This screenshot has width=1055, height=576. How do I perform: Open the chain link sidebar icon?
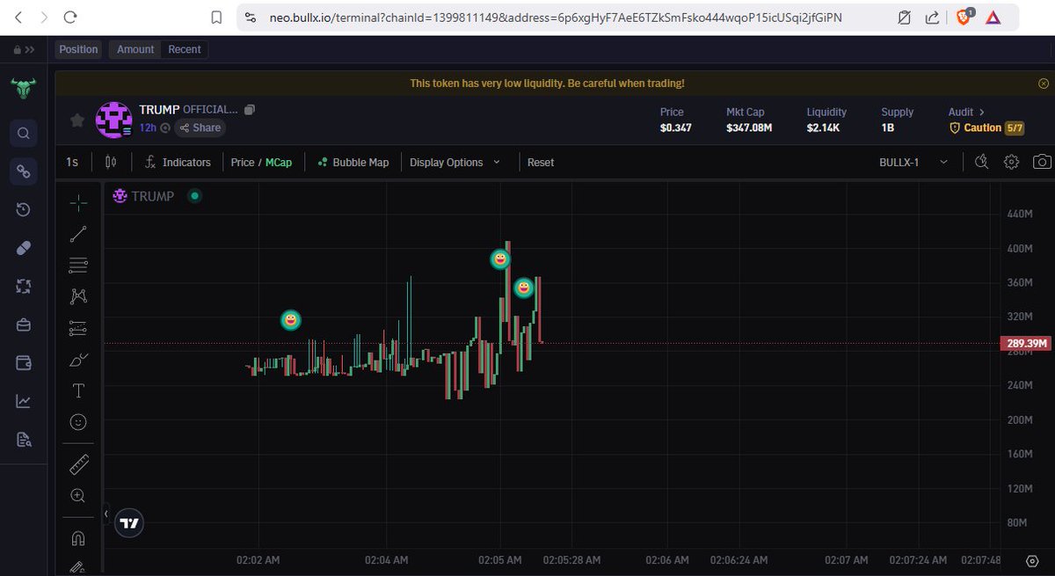(24, 171)
